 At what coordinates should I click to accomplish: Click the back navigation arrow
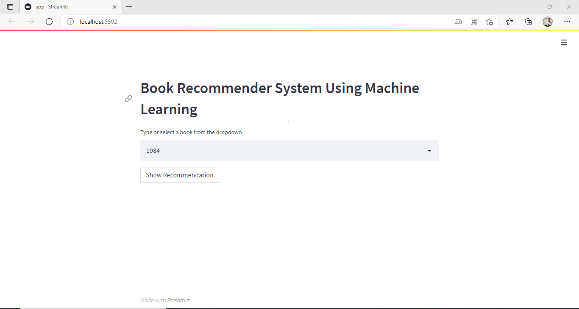tap(12, 22)
